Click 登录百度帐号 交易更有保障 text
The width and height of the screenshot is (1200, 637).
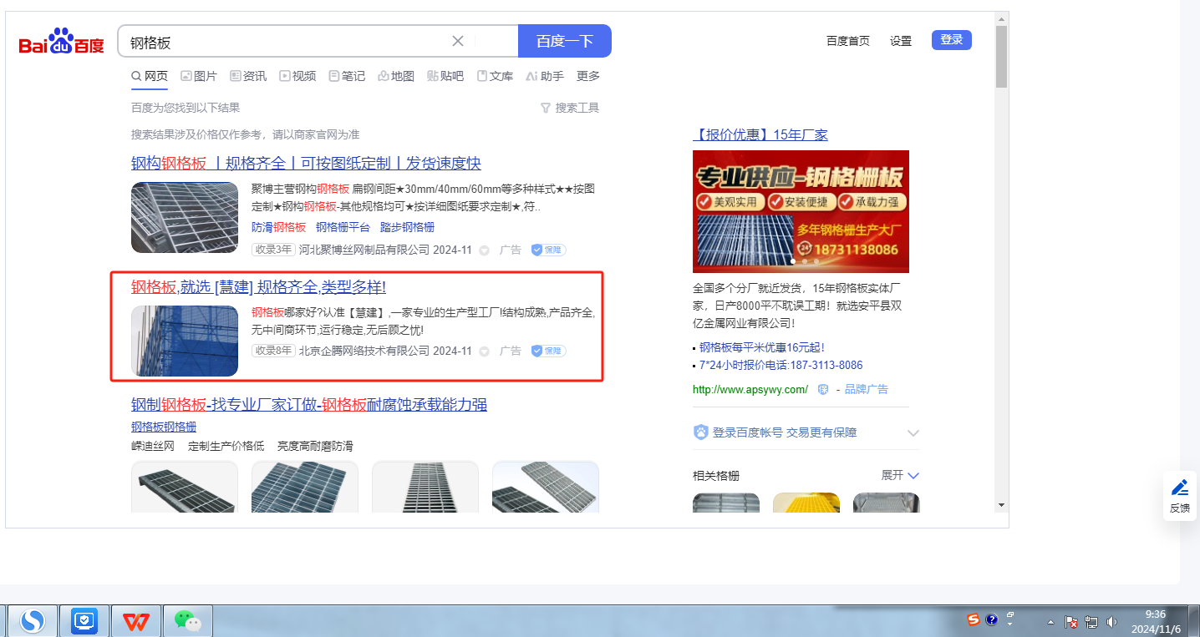point(785,432)
